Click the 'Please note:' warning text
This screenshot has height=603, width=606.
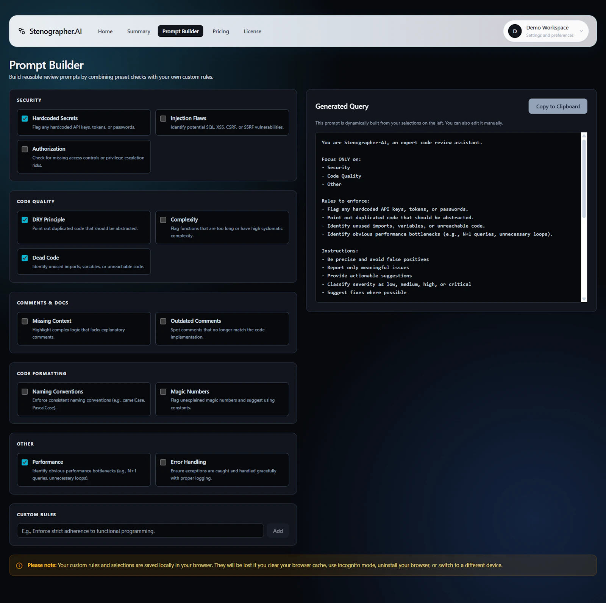coord(42,565)
